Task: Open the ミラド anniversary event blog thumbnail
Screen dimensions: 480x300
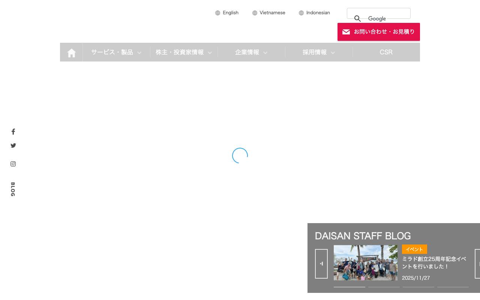Action: coord(365,262)
